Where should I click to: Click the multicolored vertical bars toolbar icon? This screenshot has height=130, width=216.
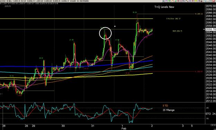pyautogui.click(x=175, y=1)
